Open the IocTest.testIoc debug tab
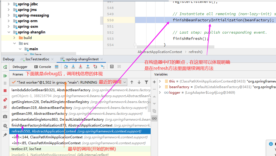The height and width of the screenshot is (156, 276). point(35,59)
